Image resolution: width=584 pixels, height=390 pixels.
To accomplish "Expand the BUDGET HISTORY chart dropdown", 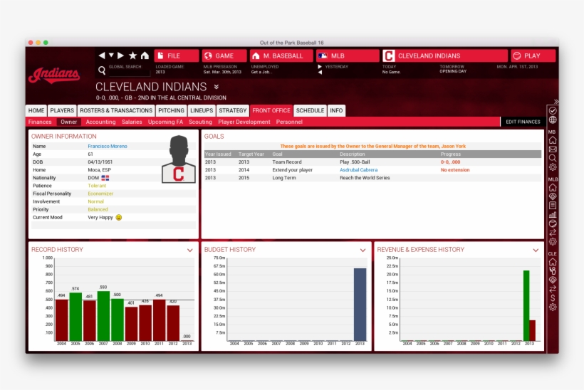I will pos(363,250).
